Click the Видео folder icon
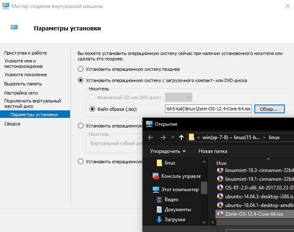Image resolution: width=294 pixels, height=232 pixels. pyautogui.click(x=159, y=200)
